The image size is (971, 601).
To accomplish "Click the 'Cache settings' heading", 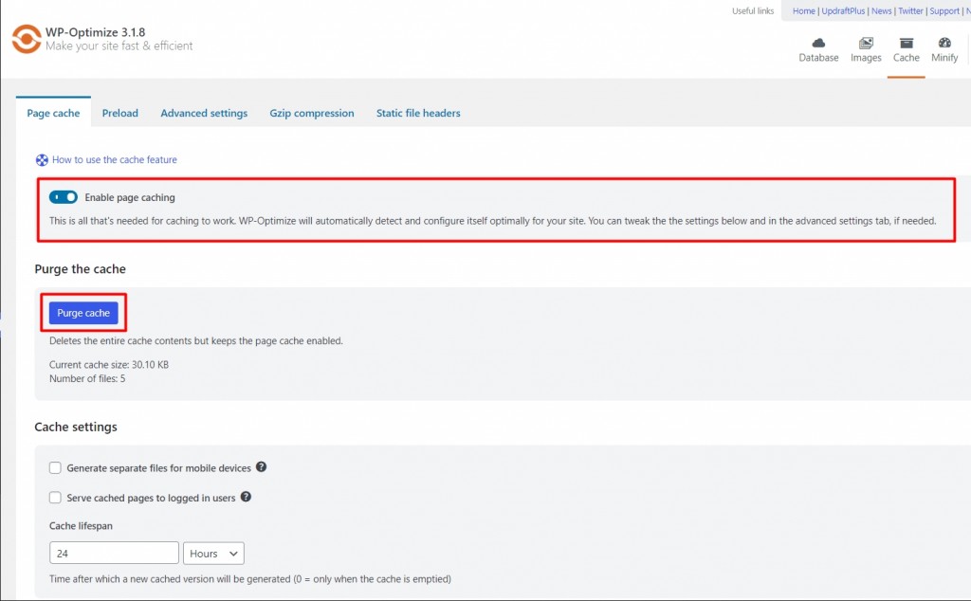I will [x=76, y=428].
